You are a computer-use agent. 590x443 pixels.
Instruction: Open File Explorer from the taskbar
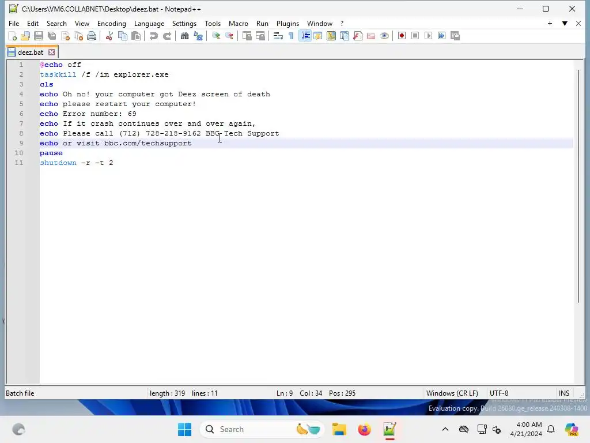click(339, 429)
